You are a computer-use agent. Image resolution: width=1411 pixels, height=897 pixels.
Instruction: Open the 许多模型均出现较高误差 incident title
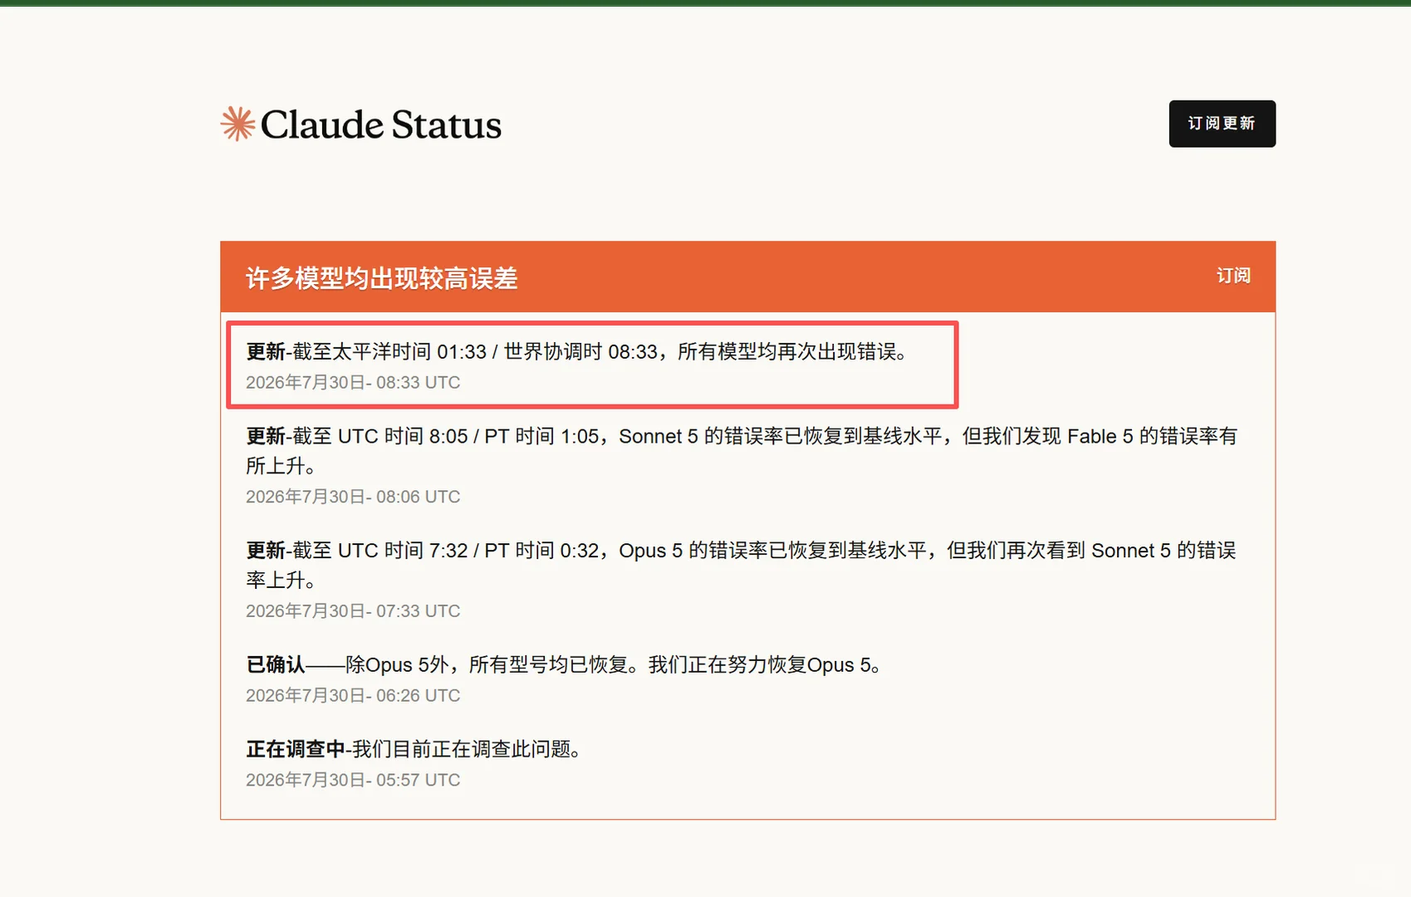[382, 277]
